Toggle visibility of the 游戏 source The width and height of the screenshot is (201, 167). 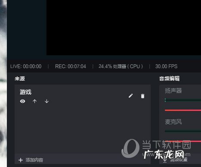pos(22,101)
